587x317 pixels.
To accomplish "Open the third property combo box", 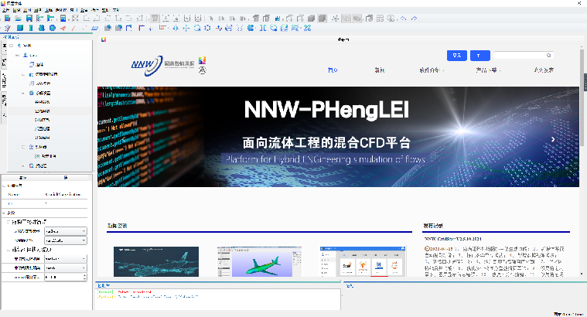I will 66,258.
